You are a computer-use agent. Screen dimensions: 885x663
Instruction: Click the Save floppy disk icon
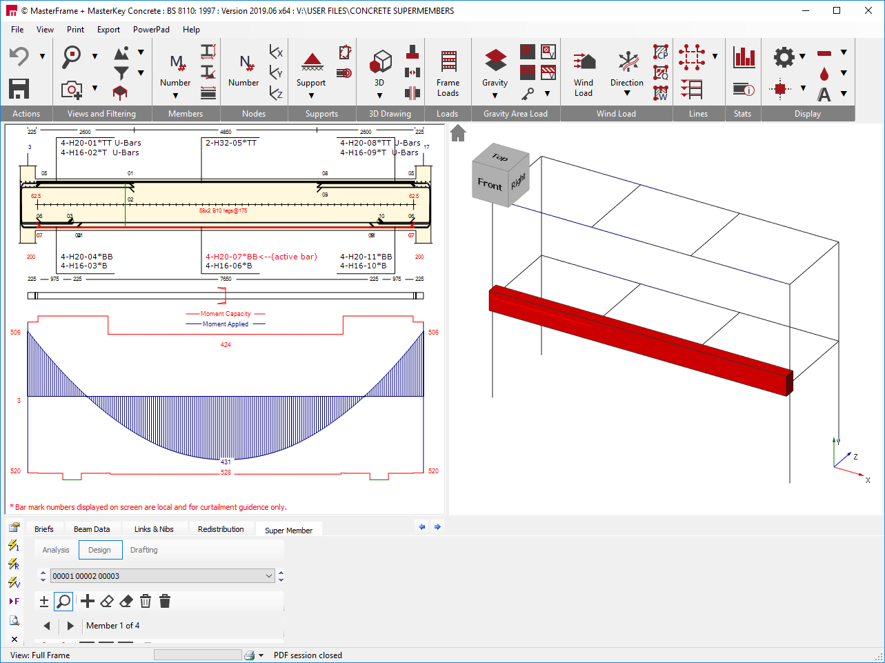19,89
